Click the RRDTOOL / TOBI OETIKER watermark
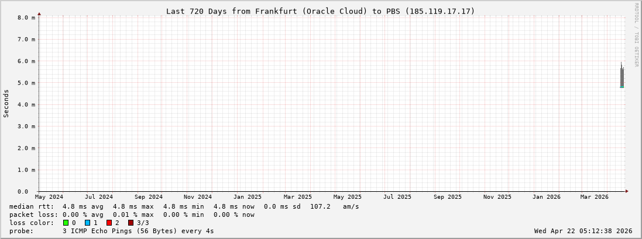The width and height of the screenshot is (642, 239). click(x=636, y=35)
